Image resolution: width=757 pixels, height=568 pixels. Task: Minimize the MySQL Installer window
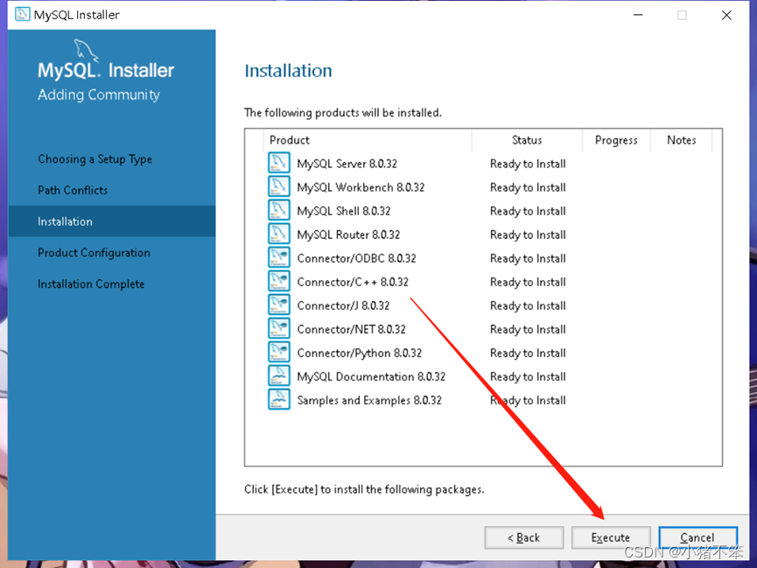(x=638, y=15)
